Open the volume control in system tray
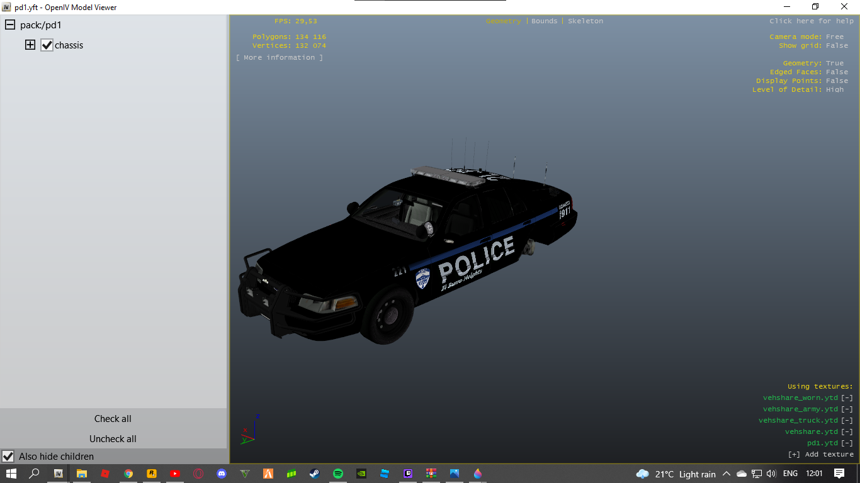Viewport: 860px width, 483px height. (771, 474)
